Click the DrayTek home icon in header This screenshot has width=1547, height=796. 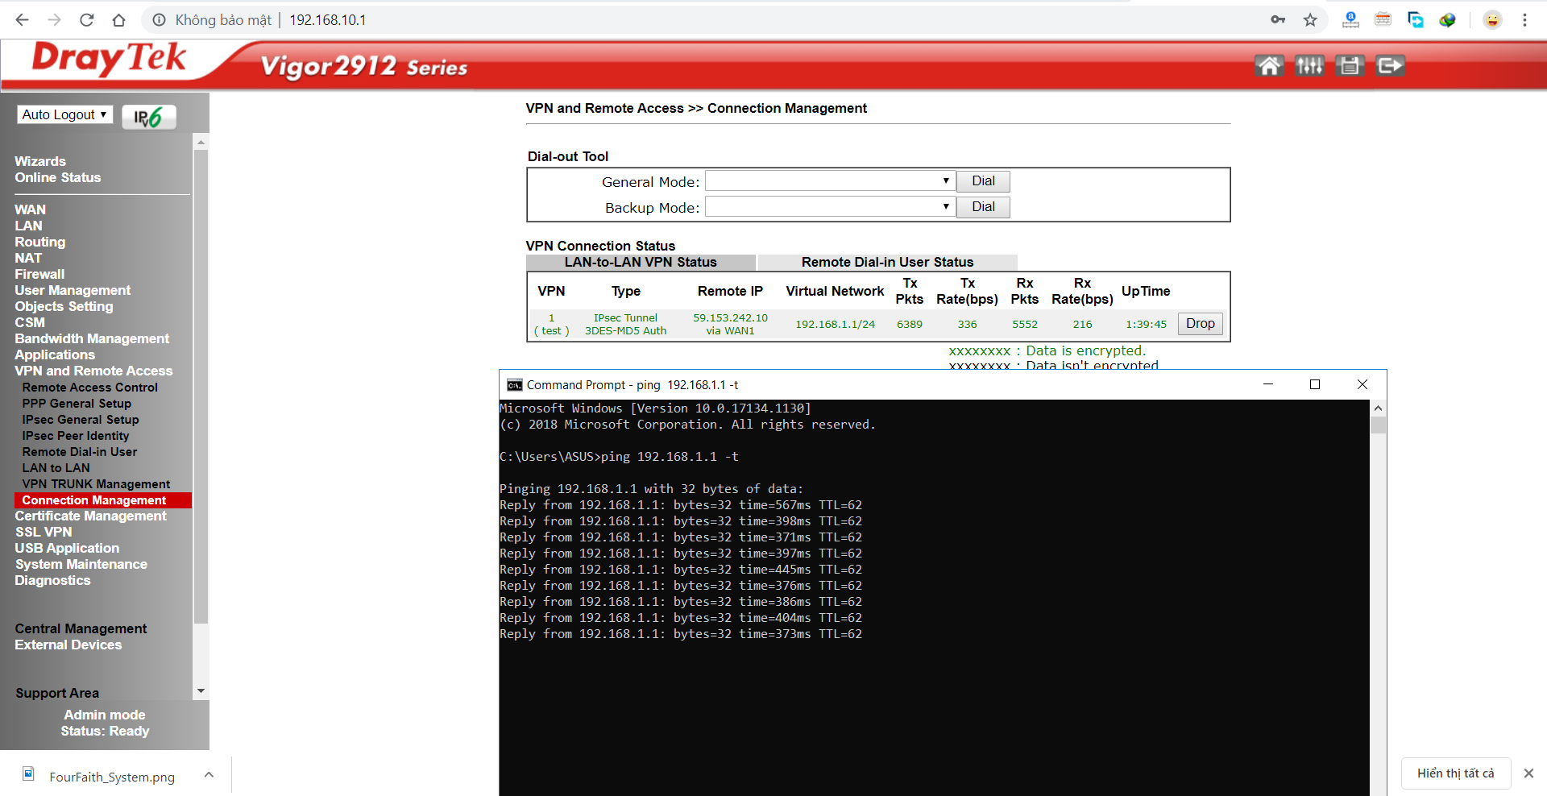click(x=1269, y=65)
